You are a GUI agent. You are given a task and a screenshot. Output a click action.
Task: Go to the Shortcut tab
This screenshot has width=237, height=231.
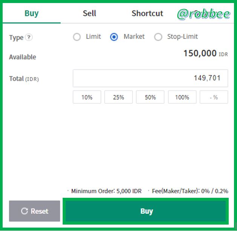point(147,14)
